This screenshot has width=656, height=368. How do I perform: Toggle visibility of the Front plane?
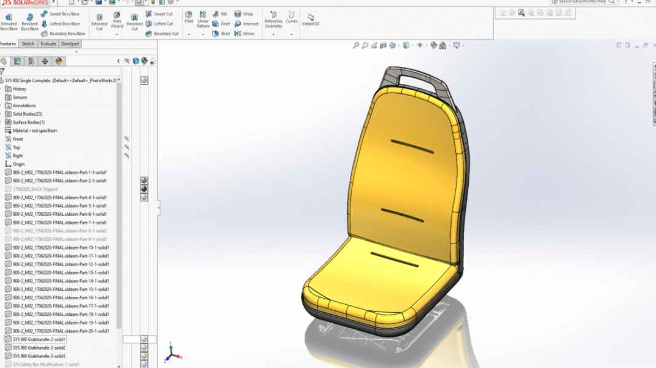click(x=126, y=139)
